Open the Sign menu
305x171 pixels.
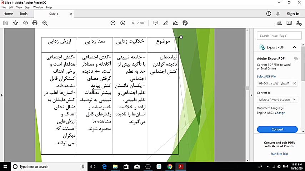pyautogui.click(x=27, y=7)
